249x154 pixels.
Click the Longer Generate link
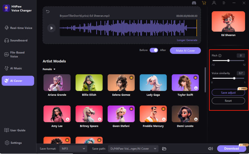[187, 40]
